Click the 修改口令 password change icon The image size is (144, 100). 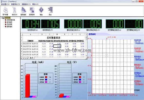[14, 11]
